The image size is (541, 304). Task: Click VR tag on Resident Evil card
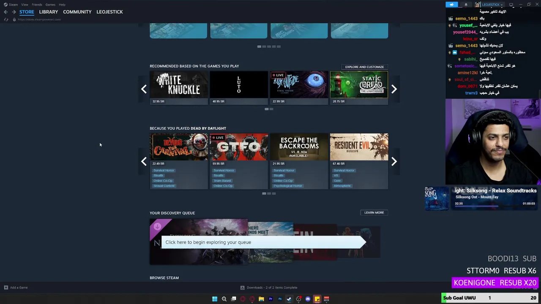point(336,176)
